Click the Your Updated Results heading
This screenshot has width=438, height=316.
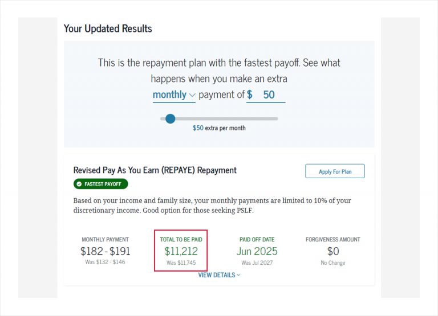[x=108, y=28]
